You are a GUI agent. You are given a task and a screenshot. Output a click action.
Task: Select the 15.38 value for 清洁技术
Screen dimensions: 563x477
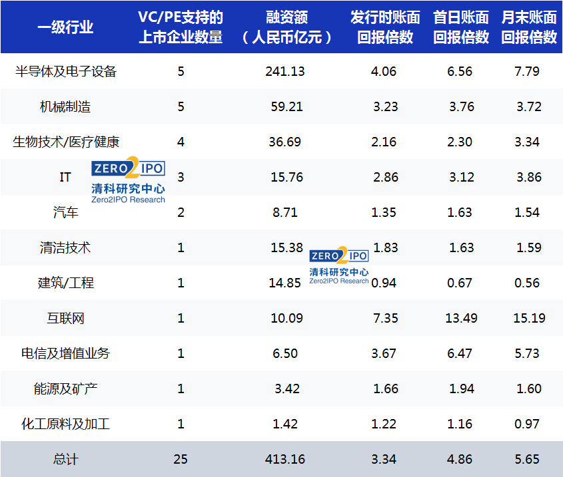(x=287, y=247)
